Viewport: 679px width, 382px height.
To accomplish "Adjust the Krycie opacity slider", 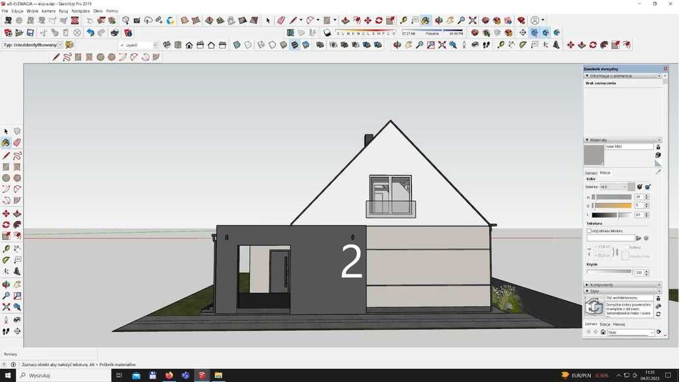I will [609, 272].
